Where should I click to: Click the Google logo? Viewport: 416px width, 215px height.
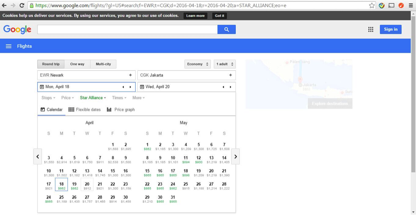[x=17, y=29]
